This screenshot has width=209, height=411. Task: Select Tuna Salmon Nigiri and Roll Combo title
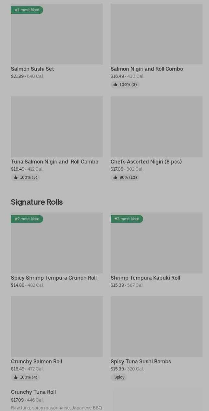[x=55, y=162]
